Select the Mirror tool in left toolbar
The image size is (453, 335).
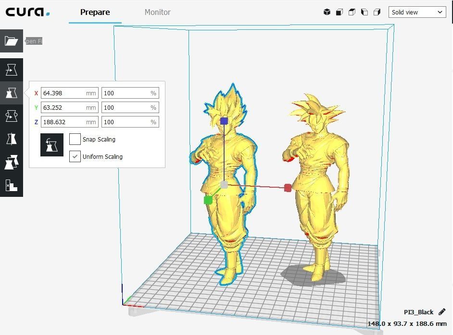click(x=11, y=139)
